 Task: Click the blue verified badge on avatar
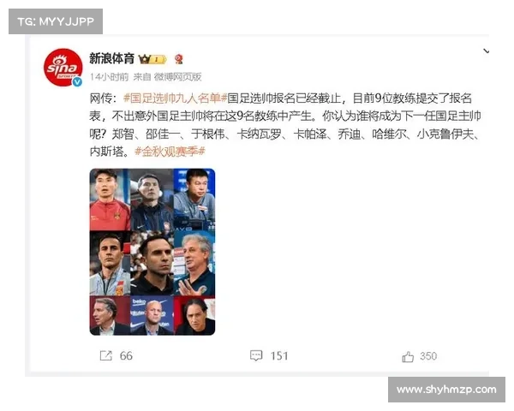coord(77,81)
